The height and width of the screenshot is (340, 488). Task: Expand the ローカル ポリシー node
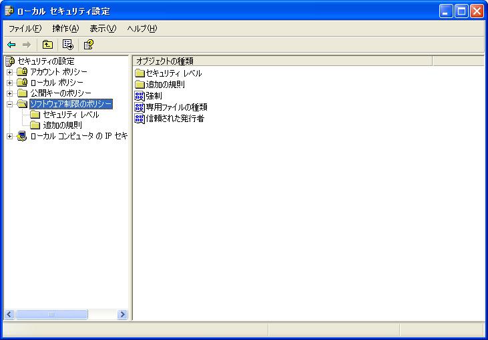(9, 83)
